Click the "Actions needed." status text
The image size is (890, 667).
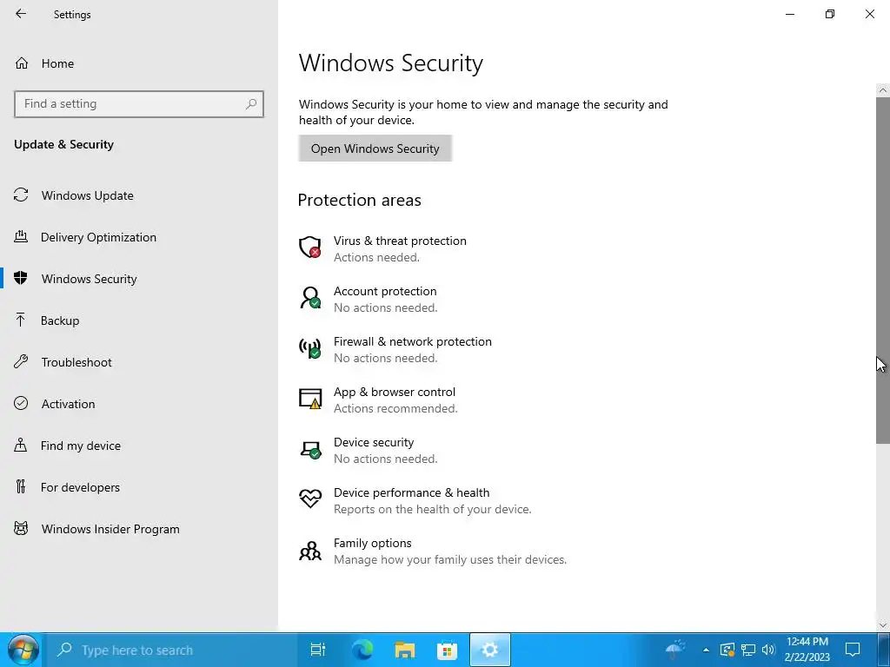coord(376,257)
